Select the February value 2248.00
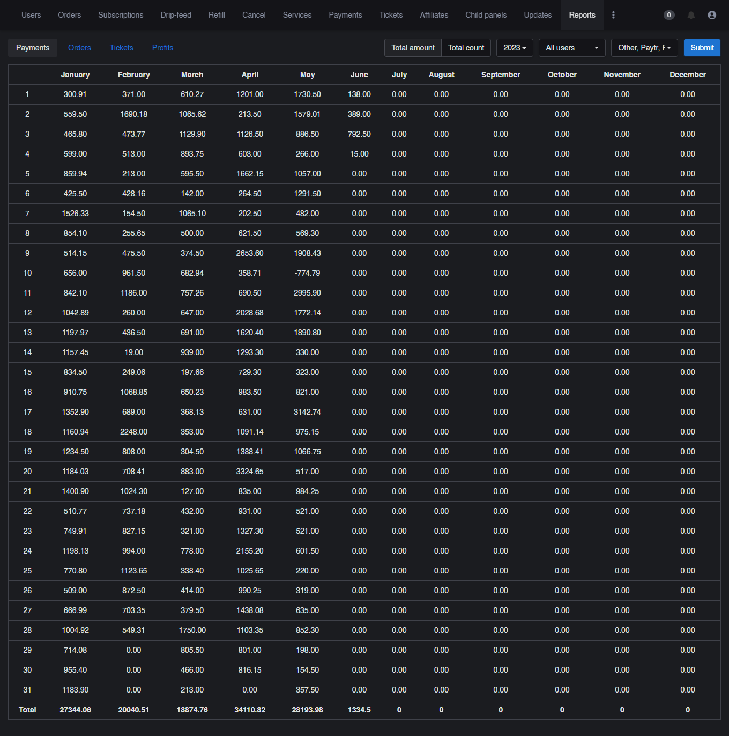 (x=133, y=432)
